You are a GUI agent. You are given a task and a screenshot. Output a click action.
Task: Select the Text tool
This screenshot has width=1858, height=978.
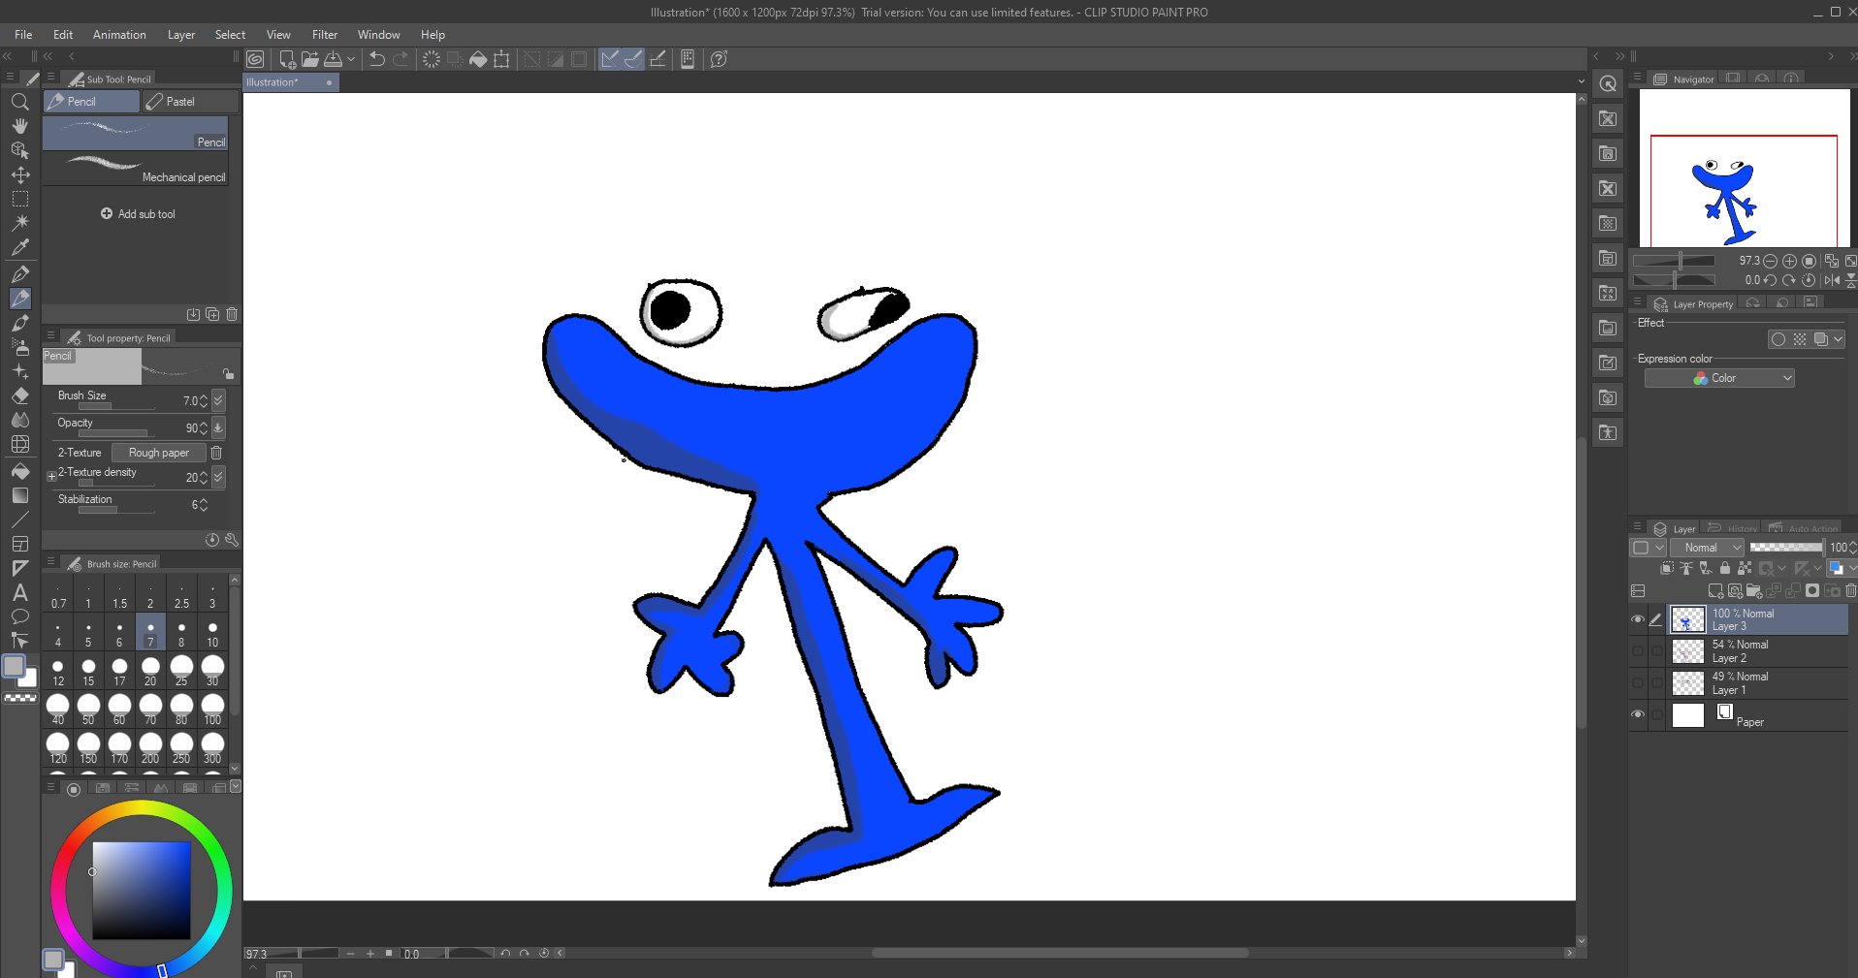[x=19, y=592]
